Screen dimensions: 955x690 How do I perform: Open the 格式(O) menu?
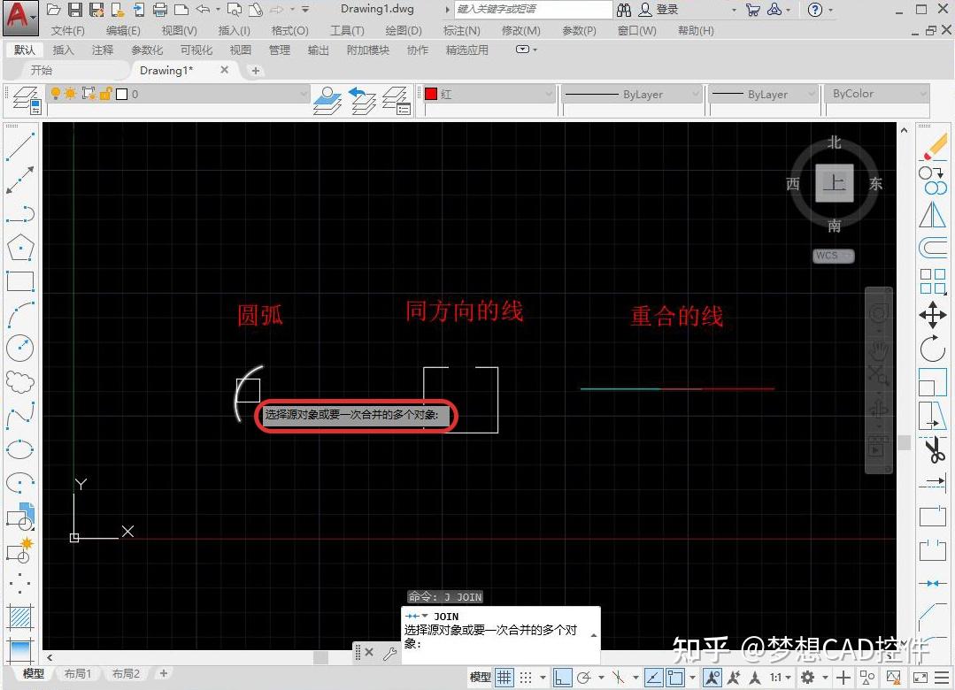tap(289, 29)
